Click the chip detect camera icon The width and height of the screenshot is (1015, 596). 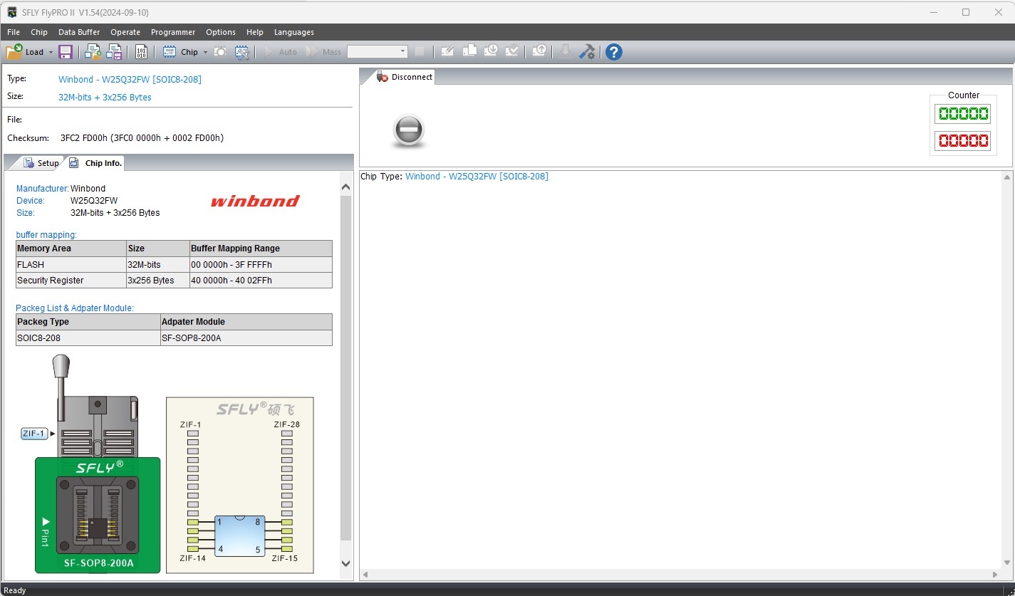[x=221, y=52]
